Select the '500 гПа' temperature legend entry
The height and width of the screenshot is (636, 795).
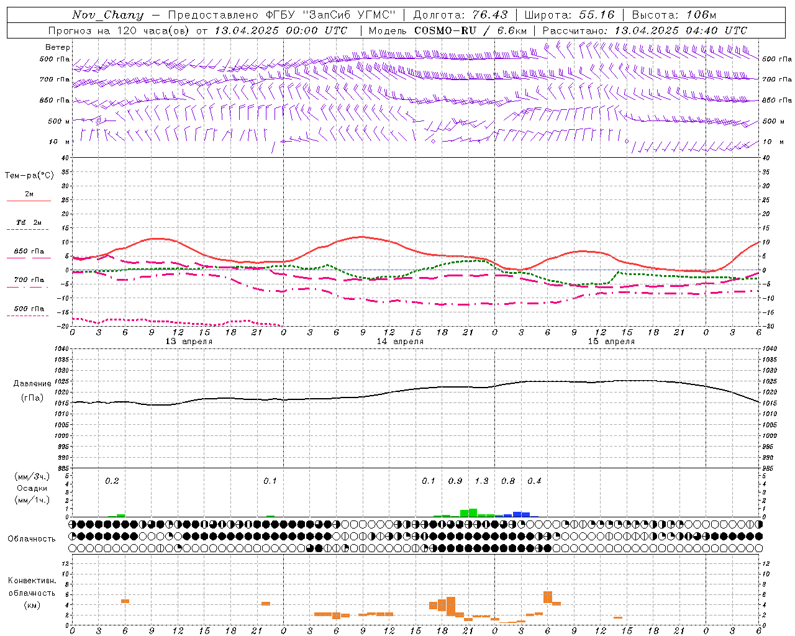29,311
